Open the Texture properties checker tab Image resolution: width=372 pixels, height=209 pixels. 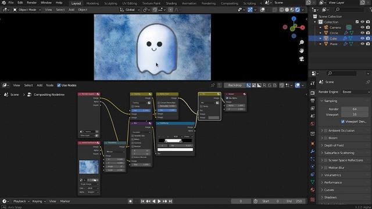coord(313,200)
